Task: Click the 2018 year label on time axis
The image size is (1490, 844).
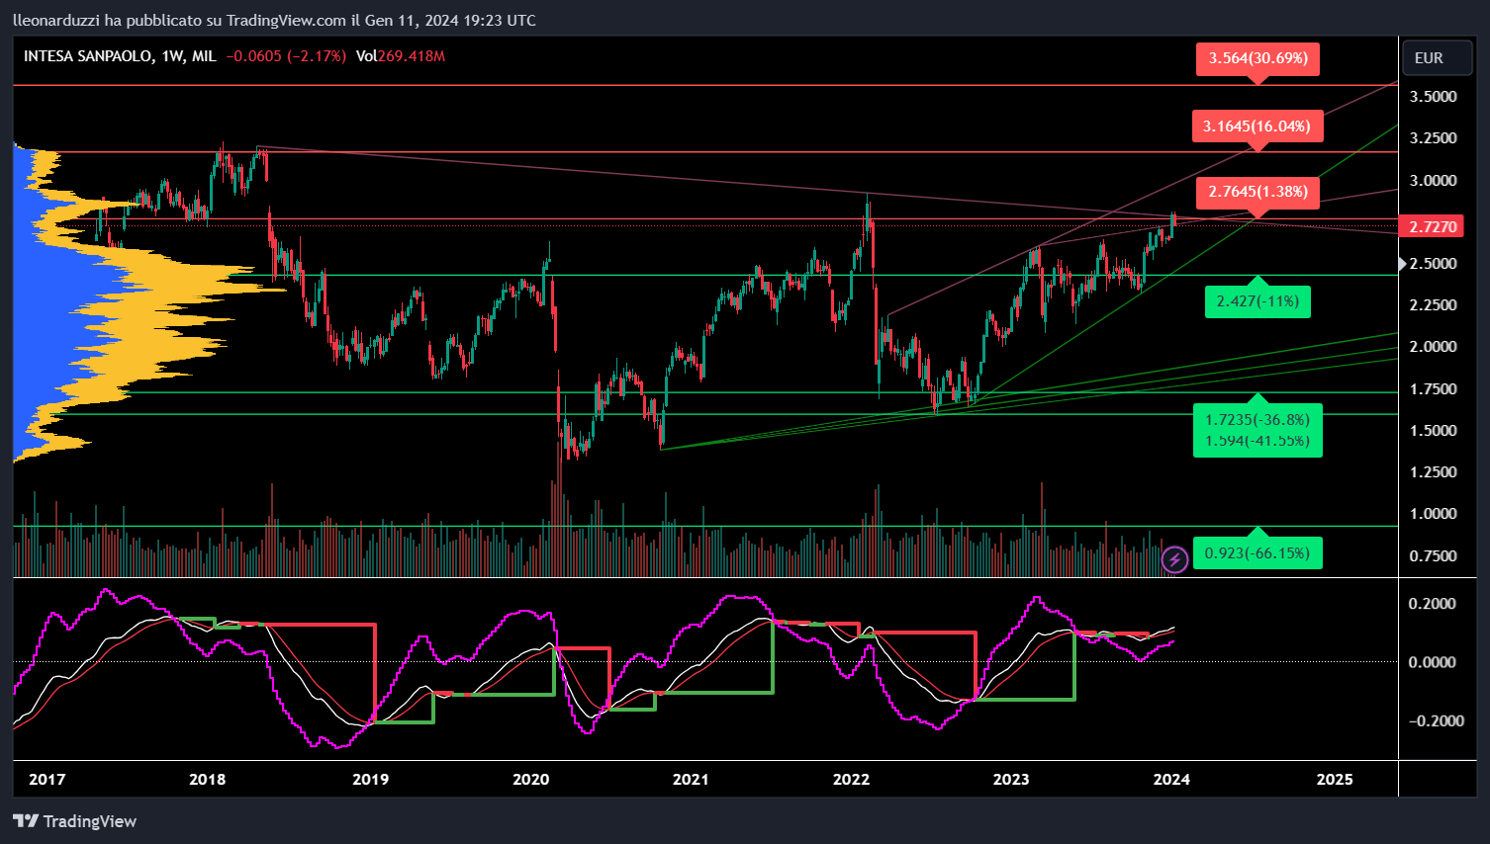Action: (x=207, y=779)
